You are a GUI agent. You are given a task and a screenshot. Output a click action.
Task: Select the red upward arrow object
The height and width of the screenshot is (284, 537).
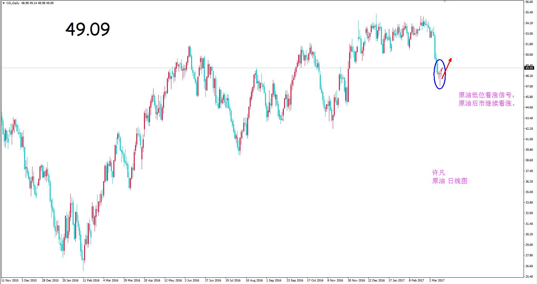(x=447, y=68)
